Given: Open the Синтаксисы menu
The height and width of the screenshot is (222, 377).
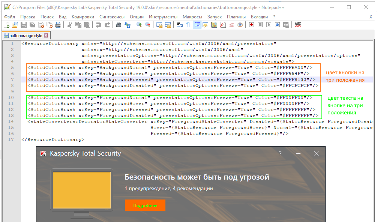Looking at the screenshot, I should [x=112, y=17].
